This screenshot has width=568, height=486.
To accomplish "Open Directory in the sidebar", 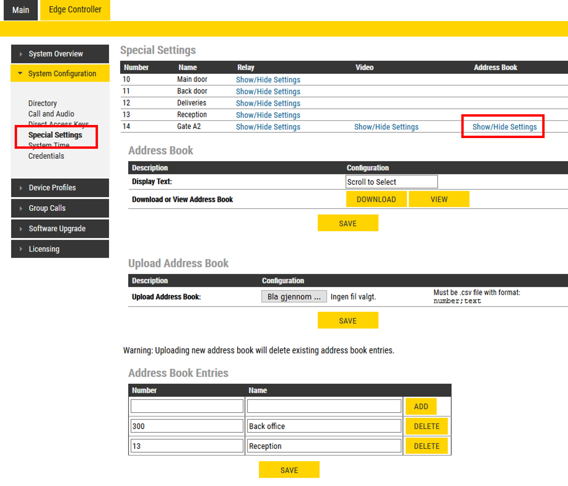I will 42,104.
